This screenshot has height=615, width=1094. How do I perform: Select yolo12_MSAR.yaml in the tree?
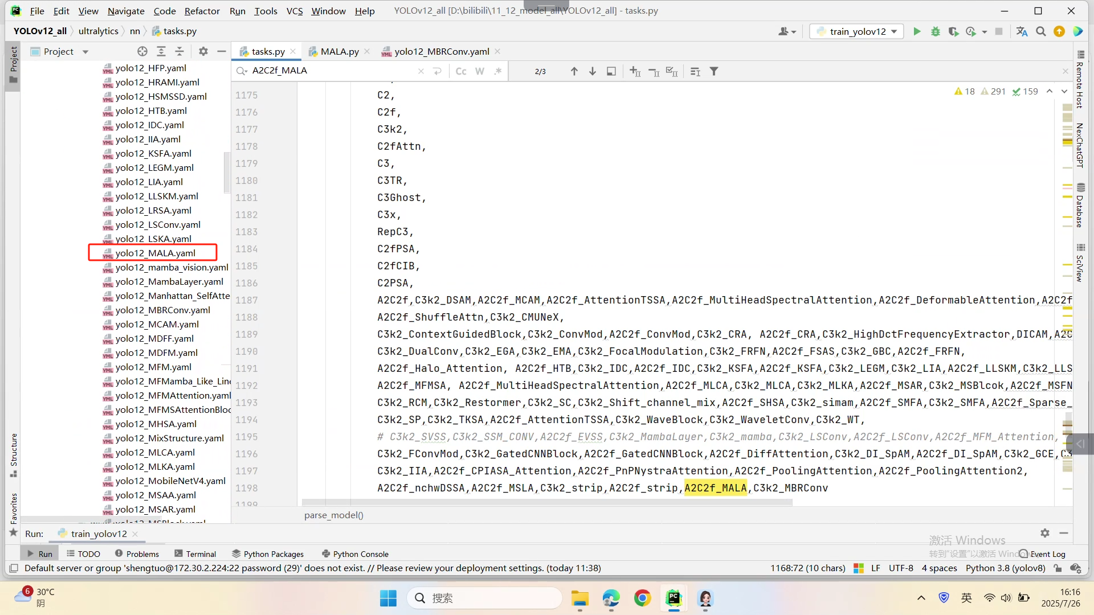(155, 509)
